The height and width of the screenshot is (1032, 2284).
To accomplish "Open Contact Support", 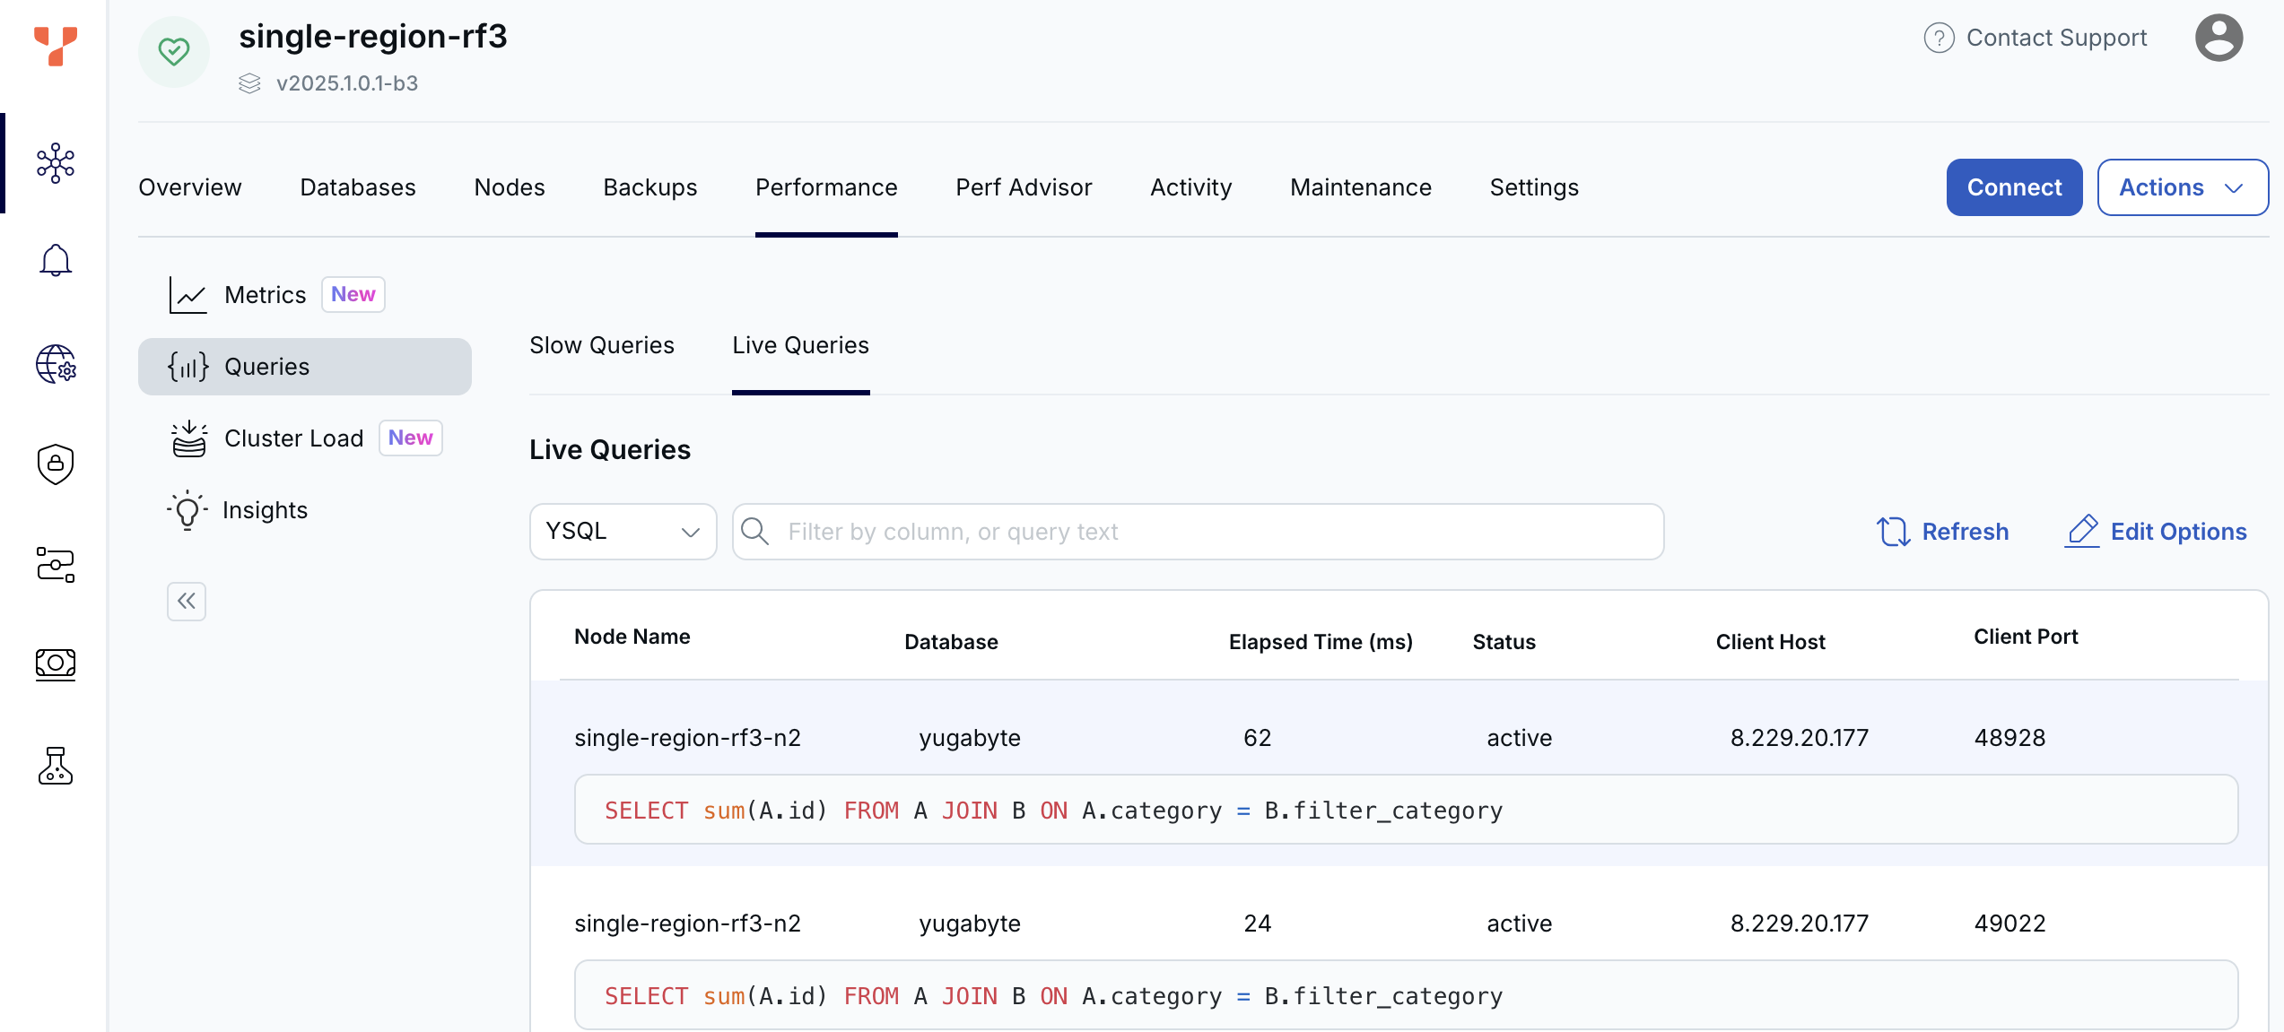I will pos(2053,37).
